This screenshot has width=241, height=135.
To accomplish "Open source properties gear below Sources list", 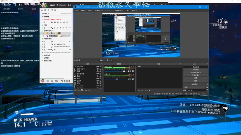I will [82, 90].
